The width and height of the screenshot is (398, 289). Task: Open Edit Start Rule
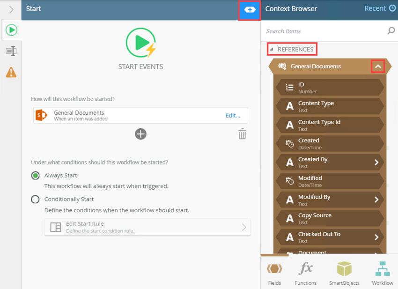tap(147, 227)
